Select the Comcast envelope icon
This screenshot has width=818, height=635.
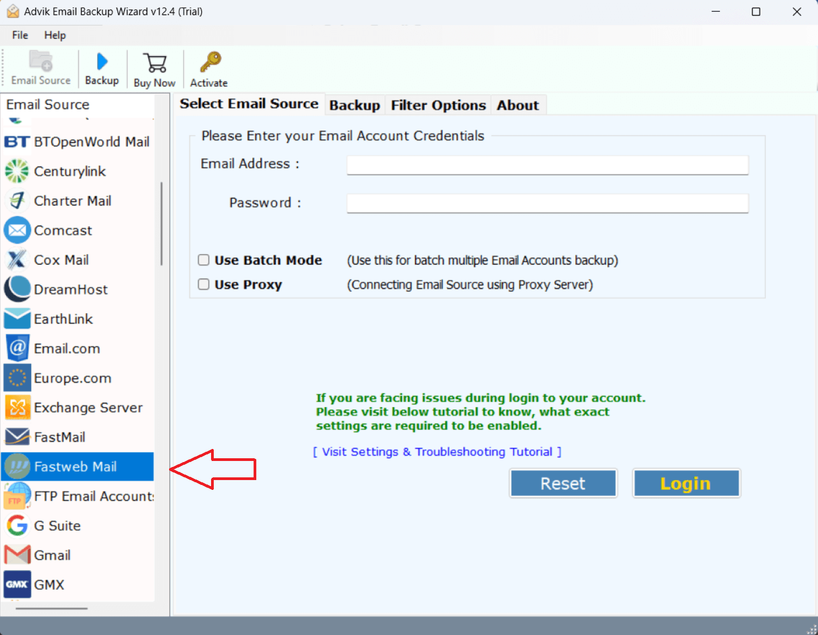(x=17, y=230)
